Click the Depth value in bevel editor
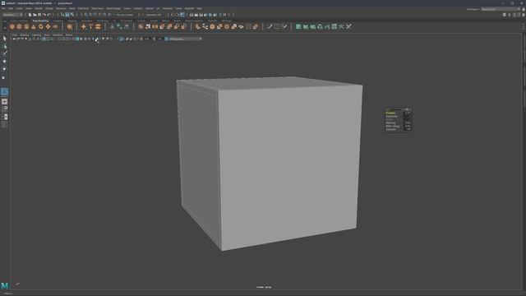Image resolution: width=526 pixels, height=296 pixels. [408, 119]
